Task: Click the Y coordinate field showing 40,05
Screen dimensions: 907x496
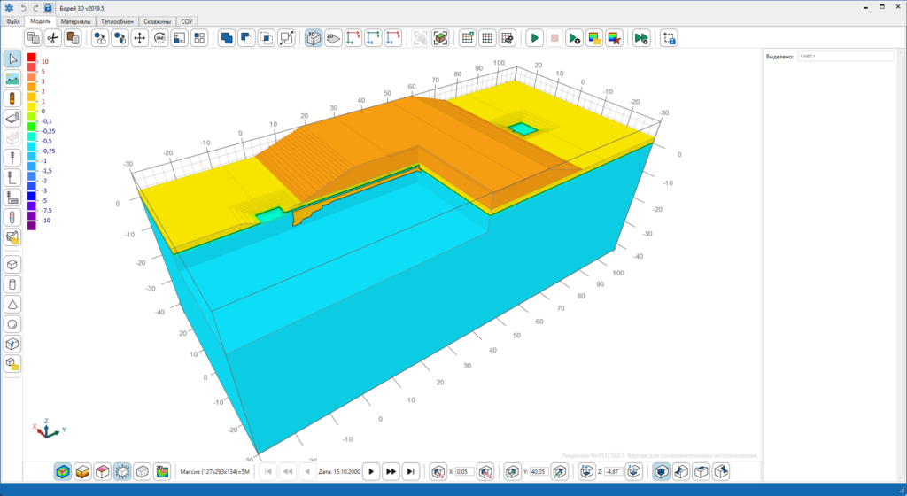Action: coord(539,472)
